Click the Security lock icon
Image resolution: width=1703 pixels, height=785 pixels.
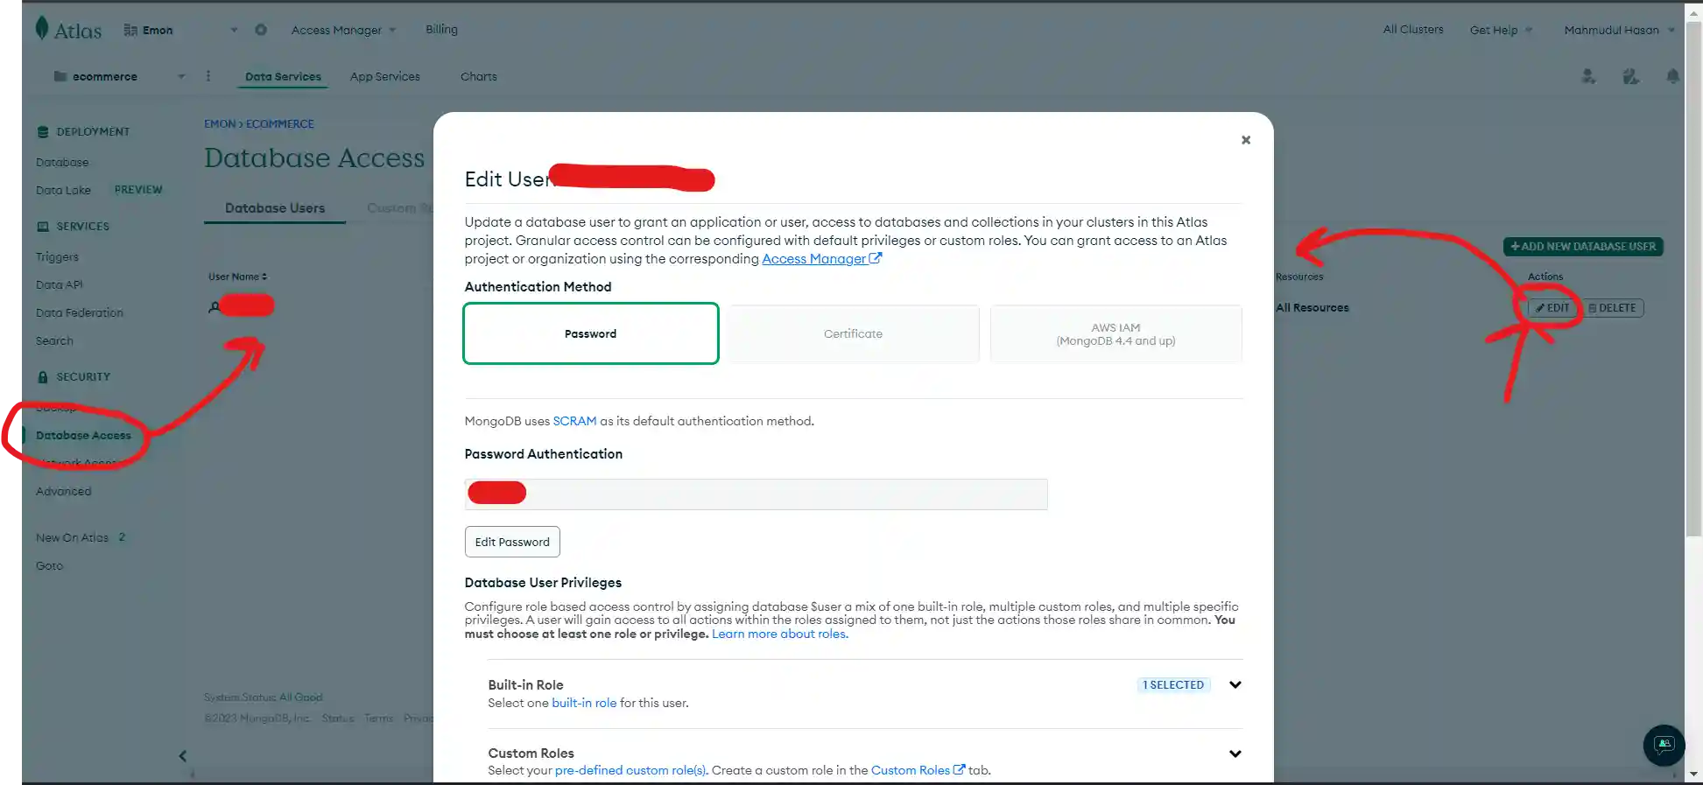(43, 377)
